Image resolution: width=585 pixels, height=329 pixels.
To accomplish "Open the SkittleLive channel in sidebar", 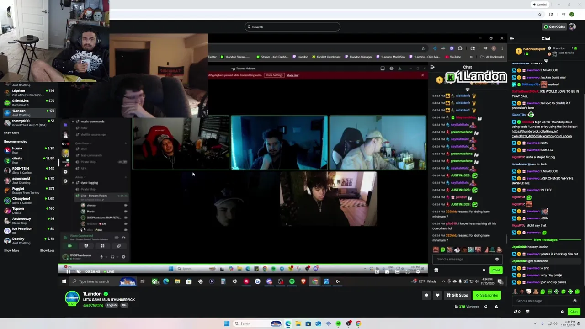I will tap(29, 103).
